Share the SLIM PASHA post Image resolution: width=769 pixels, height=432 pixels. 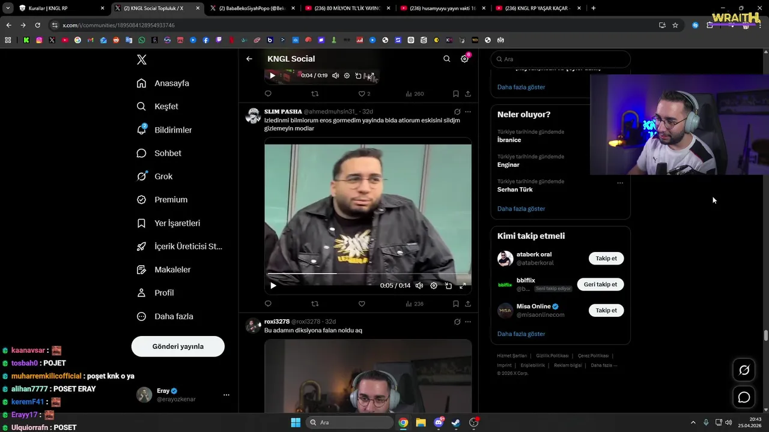coord(468,304)
